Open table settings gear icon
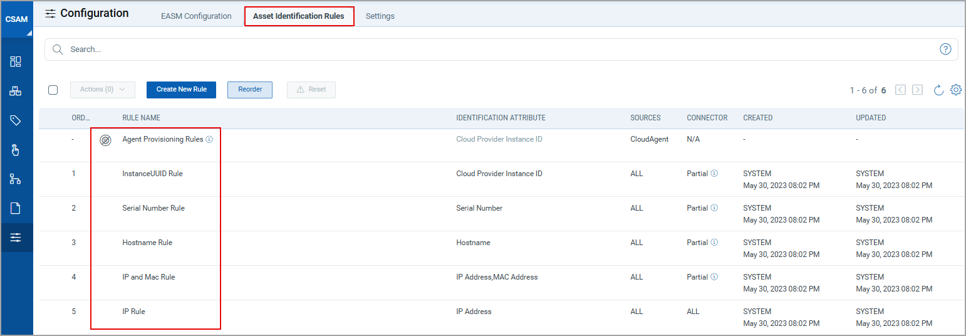The width and height of the screenshot is (966, 336). (956, 90)
